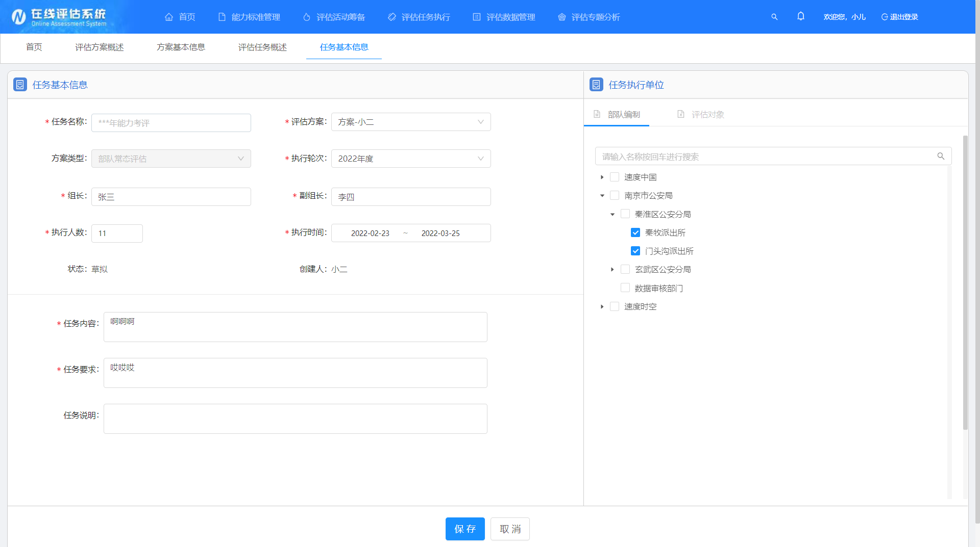Collapse the 南京市公安局 tree node
Viewport: 980px width, 547px height.
tap(602, 196)
